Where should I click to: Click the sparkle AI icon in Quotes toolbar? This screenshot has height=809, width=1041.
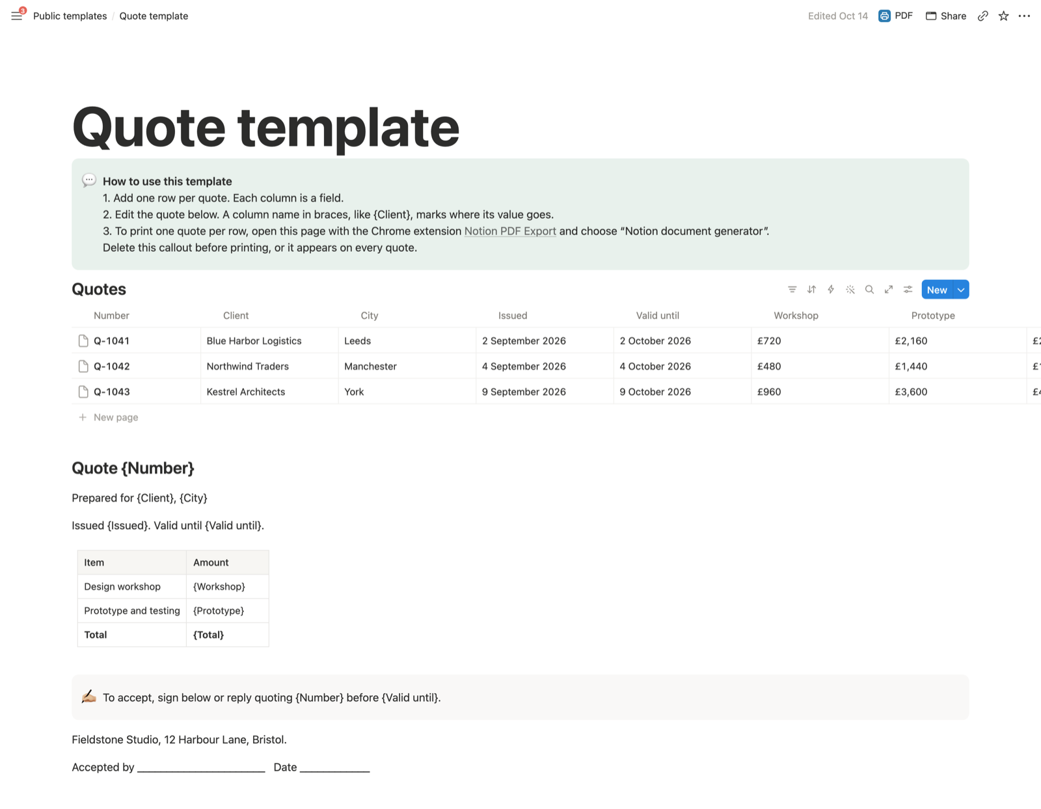click(850, 290)
